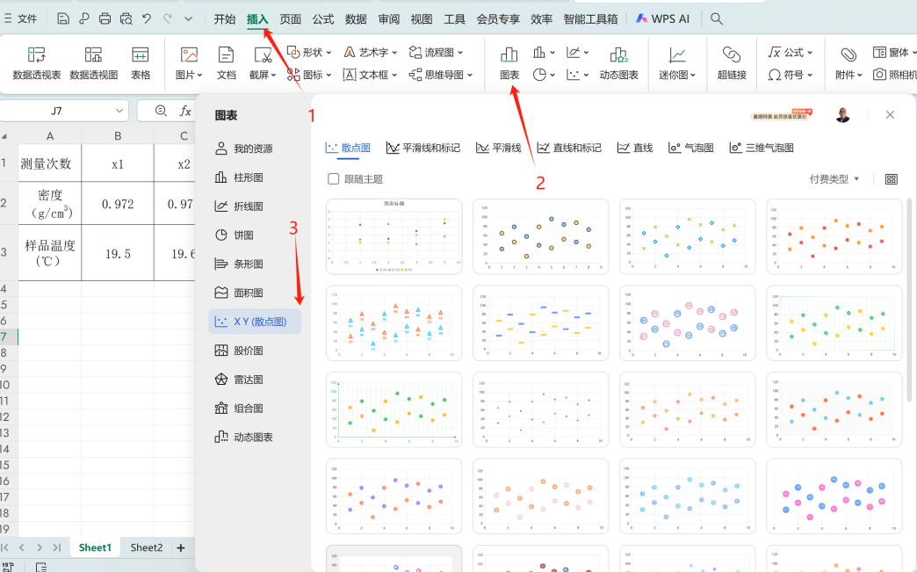Switch to the 公式 ribbon tab

[x=322, y=18]
